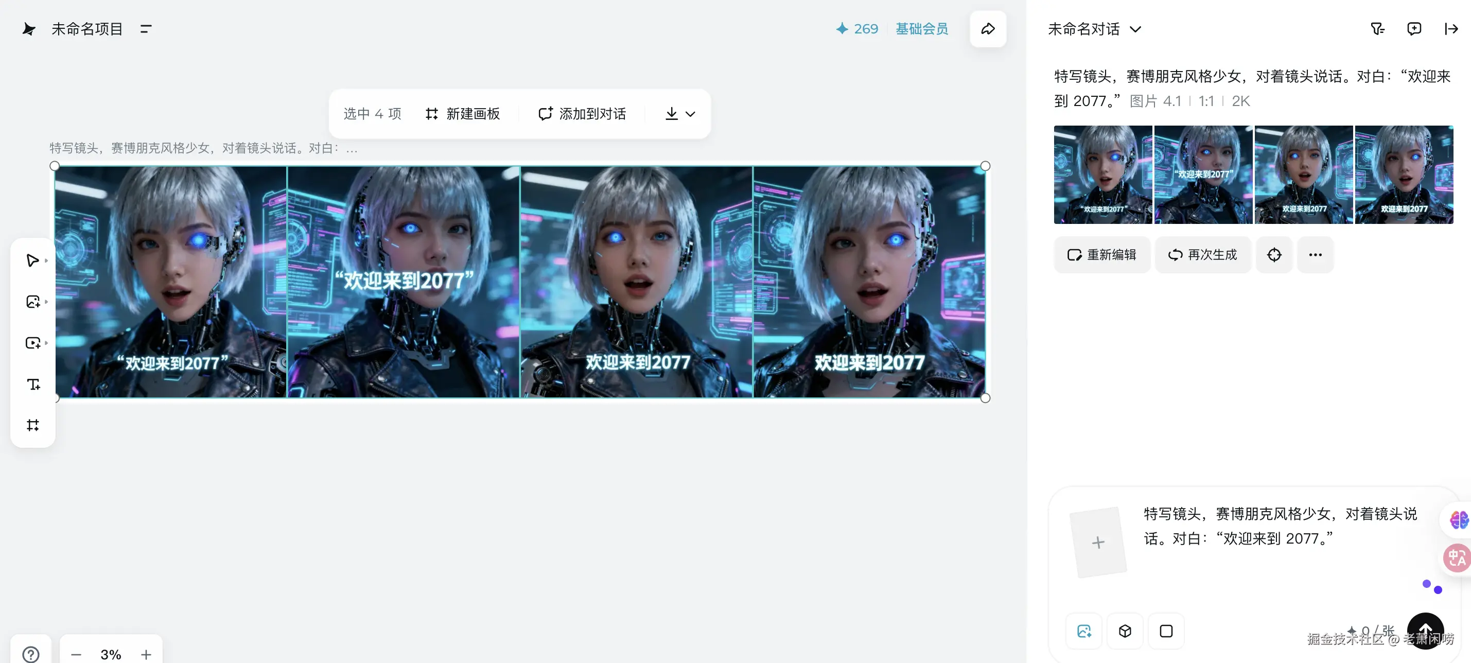Click the zoom in plus button

coord(146,654)
